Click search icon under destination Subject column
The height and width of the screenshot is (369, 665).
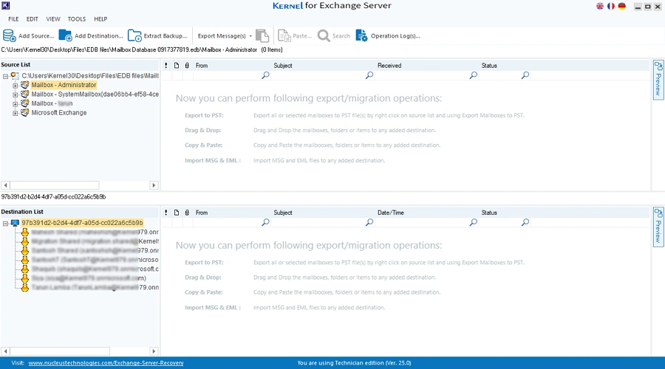click(369, 222)
